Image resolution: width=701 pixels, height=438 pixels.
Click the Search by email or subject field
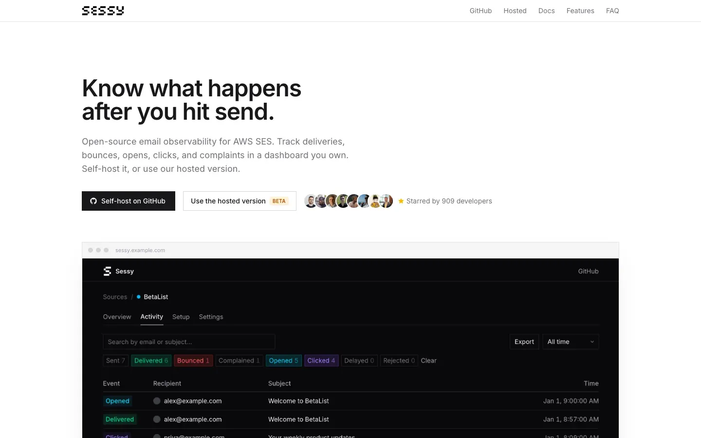(189, 342)
